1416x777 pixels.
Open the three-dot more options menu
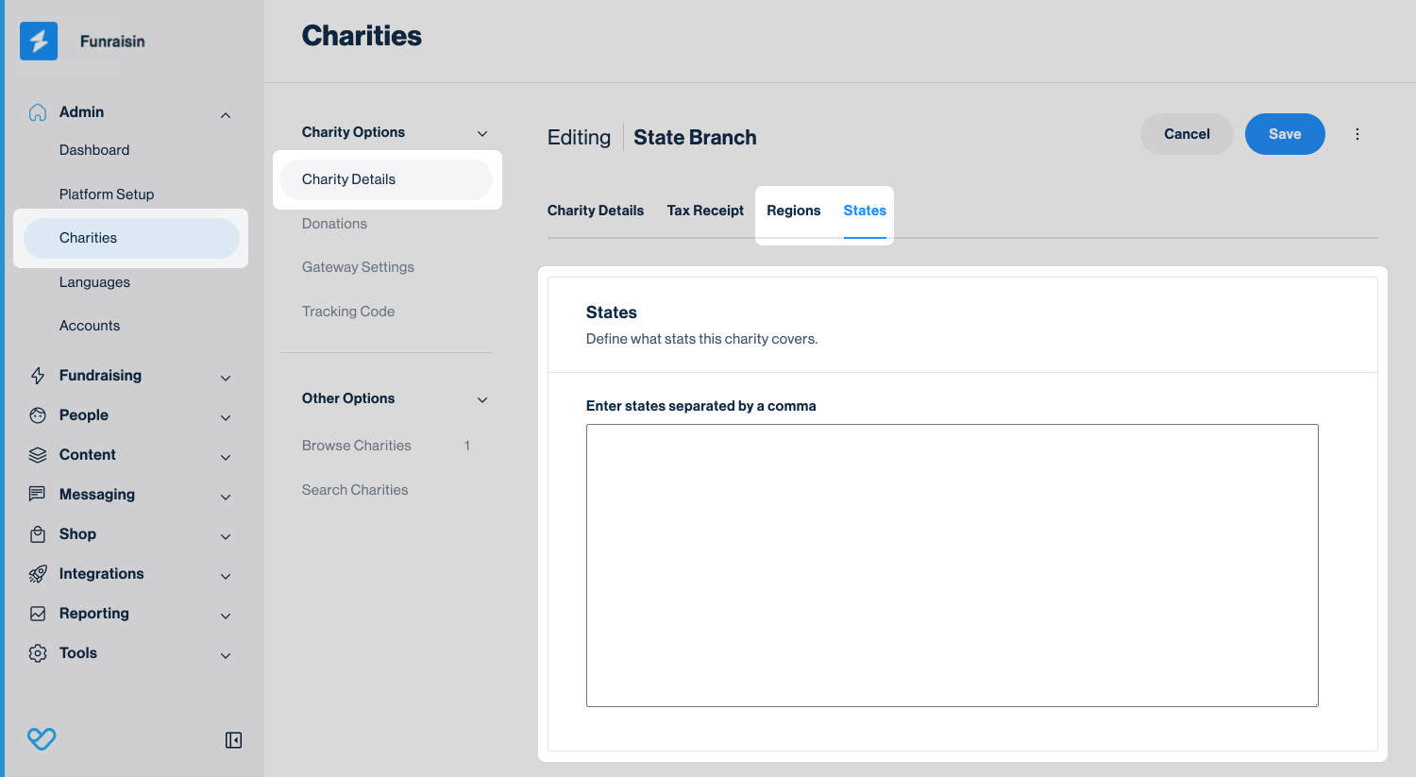click(x=1357, y=134)
